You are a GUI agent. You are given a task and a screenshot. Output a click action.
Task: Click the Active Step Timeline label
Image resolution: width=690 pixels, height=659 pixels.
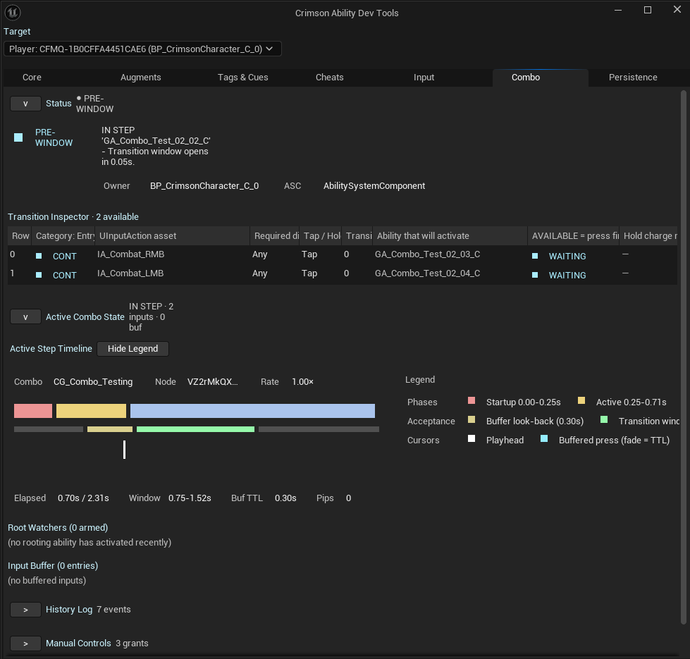(x=51, y=349)
